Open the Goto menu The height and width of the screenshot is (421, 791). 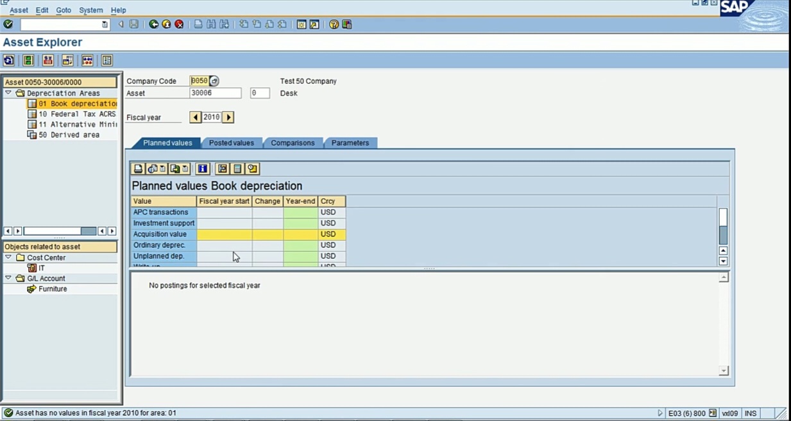[64, 10]
